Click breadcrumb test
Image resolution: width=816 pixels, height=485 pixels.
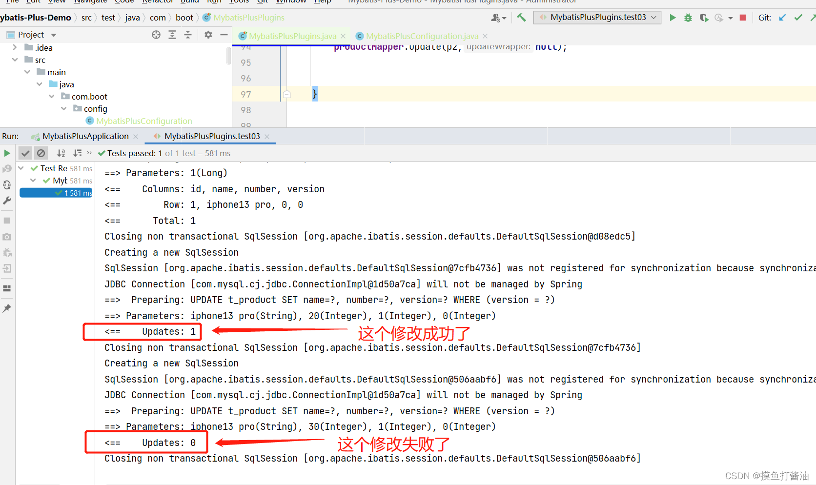(x=108, y=18)
